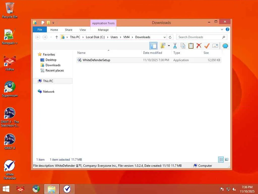This screenshot has width=258, height=194.
Task: Open the Share ribbon tab
Action: [69, 30]
